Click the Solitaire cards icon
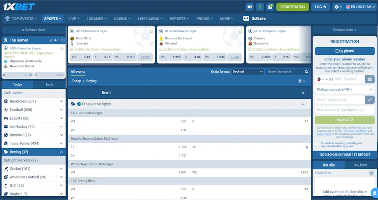The height and width of the screenshot is (200, 378). pyautogui.click(x=246, y=18)
